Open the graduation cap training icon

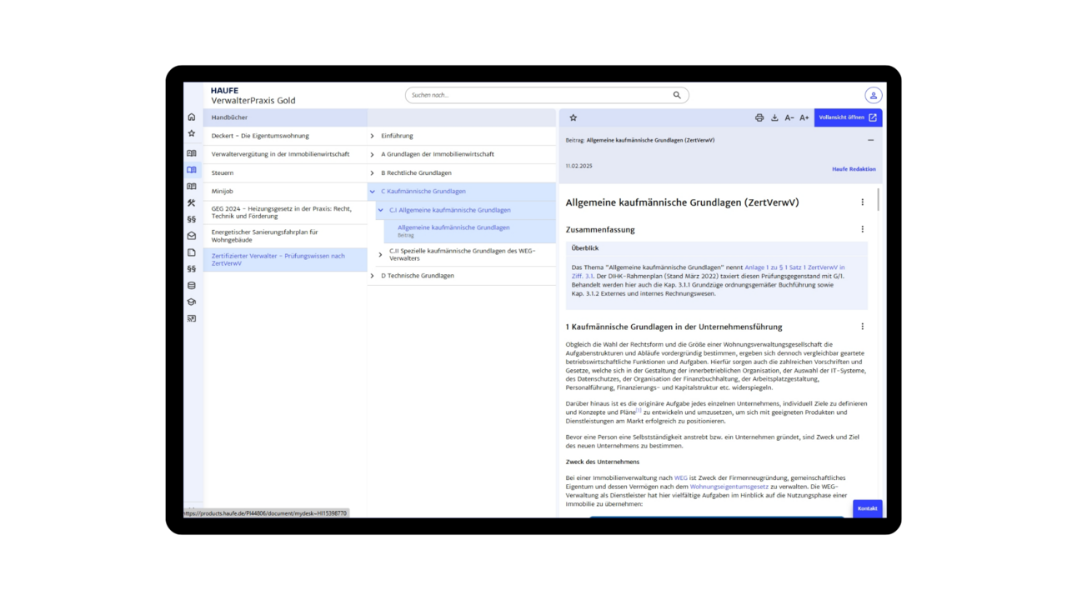click(x=192, y=302)
